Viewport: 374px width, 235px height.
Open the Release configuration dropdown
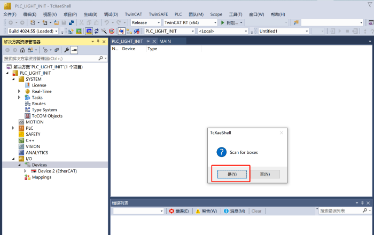click(145, 22)
